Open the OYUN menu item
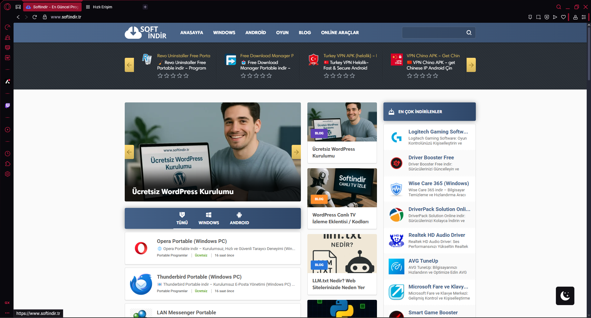591x318 pixels. click(282, 33)
